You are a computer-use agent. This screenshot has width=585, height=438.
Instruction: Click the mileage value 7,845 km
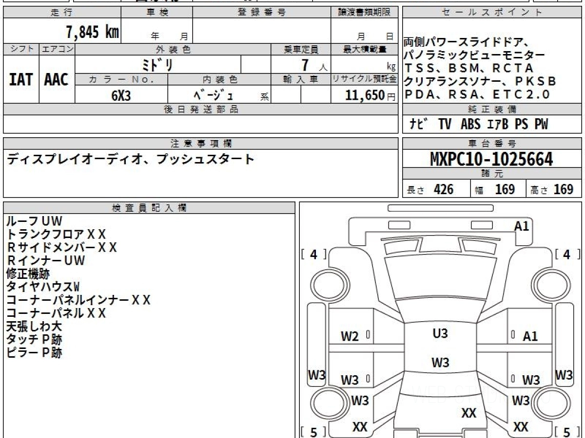(x=92, y=32)
